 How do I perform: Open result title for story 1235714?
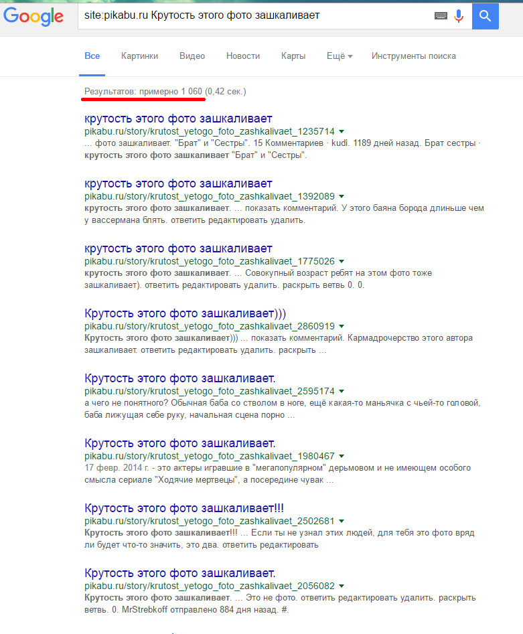coord(178,118)
